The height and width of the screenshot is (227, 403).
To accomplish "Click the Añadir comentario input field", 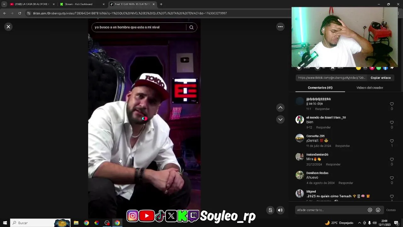I will click(x=331, y=210).
